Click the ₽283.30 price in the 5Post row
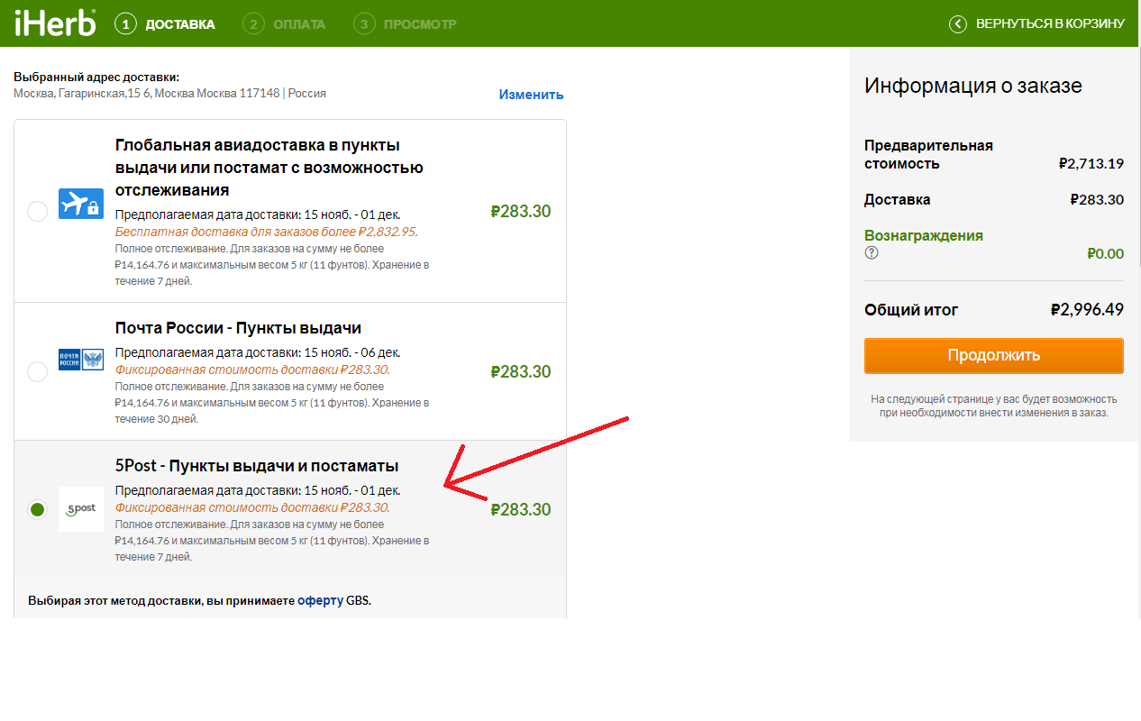The image size is (1141, 721). coord(521,509)
